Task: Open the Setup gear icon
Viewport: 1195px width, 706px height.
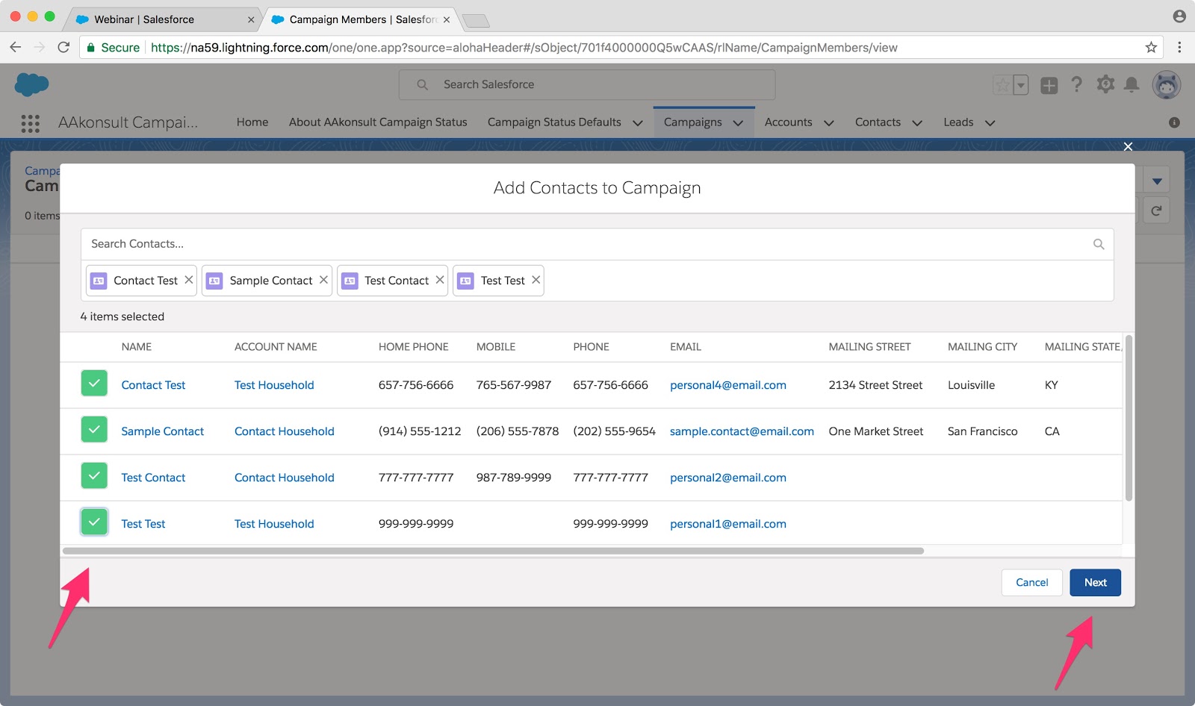Action: pos(1105,85)
